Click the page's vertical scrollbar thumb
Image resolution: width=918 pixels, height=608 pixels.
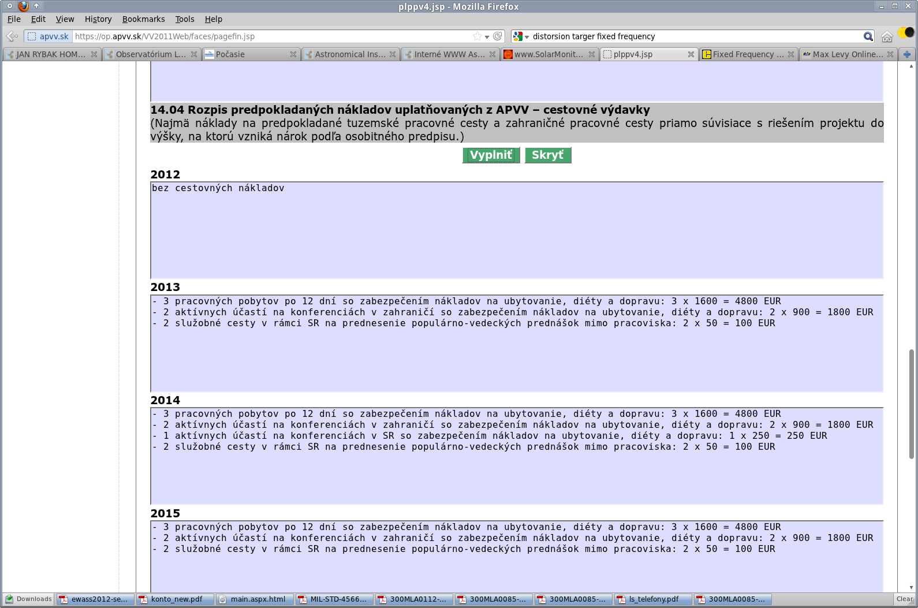tap(912, 404)
